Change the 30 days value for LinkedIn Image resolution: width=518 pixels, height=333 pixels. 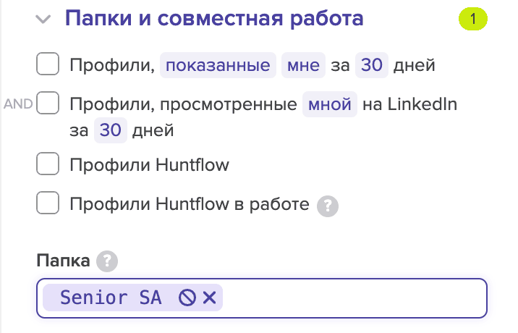point(111,131)
